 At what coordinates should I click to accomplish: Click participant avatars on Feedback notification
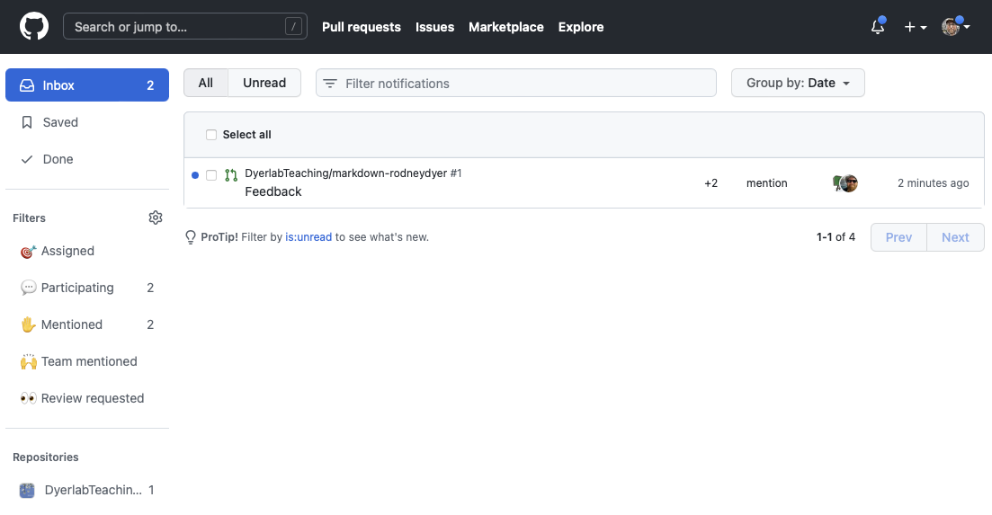(x=845, y=183)
